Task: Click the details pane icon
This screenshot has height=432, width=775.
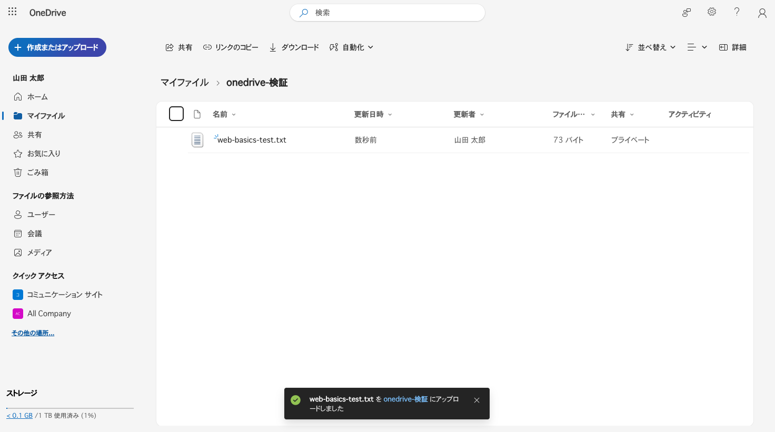Action: tap(723, 47)
